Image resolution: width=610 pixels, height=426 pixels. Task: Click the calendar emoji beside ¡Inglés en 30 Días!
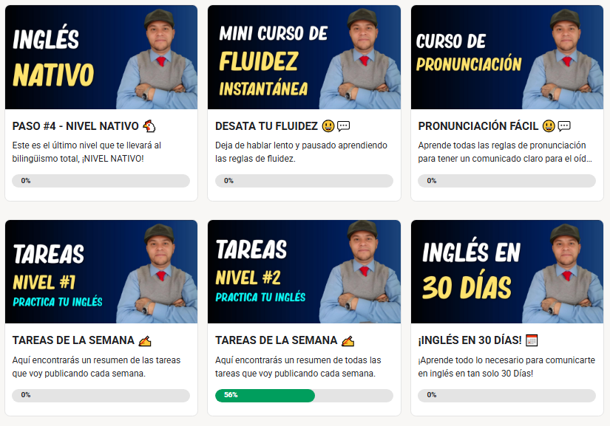(532, 340)
